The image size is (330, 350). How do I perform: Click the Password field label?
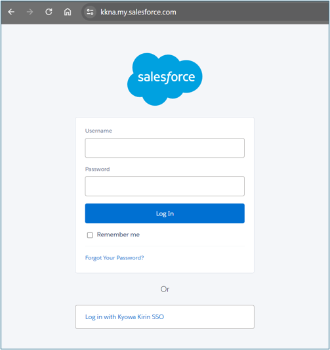click(x=98, y=169)
